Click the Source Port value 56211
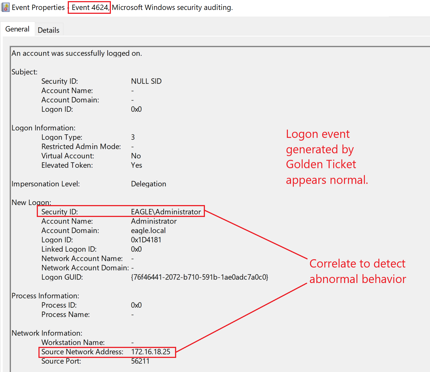 (x=140, y=361)
